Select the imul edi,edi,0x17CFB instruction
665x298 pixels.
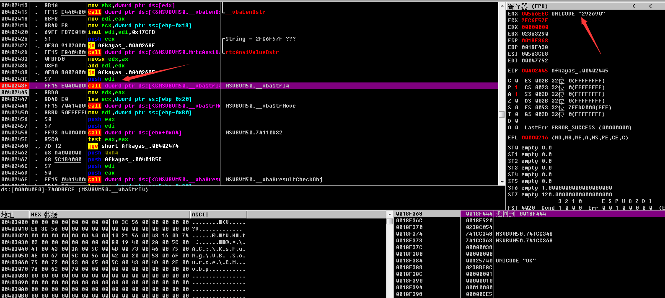click(x=122, y=32)
